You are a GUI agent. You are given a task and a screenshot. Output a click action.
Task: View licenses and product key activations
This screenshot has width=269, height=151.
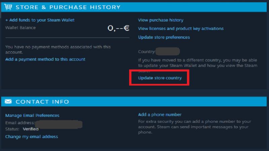(x=181, y=29)
